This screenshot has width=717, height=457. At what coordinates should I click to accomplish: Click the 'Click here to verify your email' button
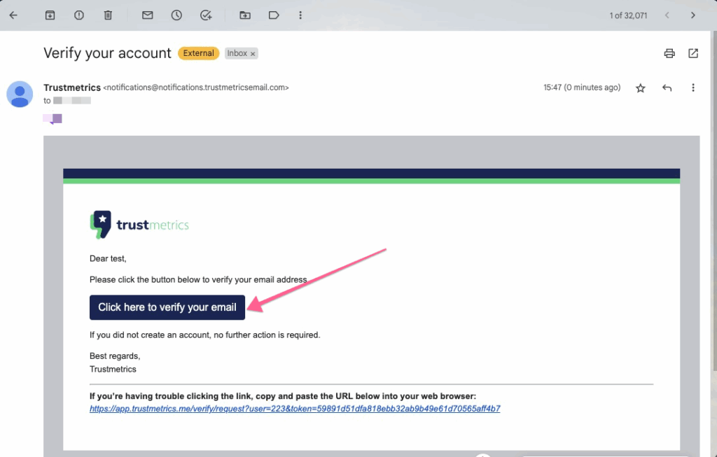pos(167,307)
